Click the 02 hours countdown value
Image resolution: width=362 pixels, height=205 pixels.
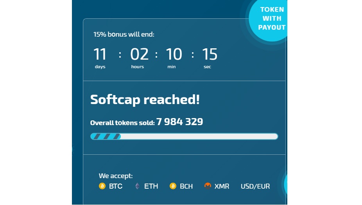(139, 54)
